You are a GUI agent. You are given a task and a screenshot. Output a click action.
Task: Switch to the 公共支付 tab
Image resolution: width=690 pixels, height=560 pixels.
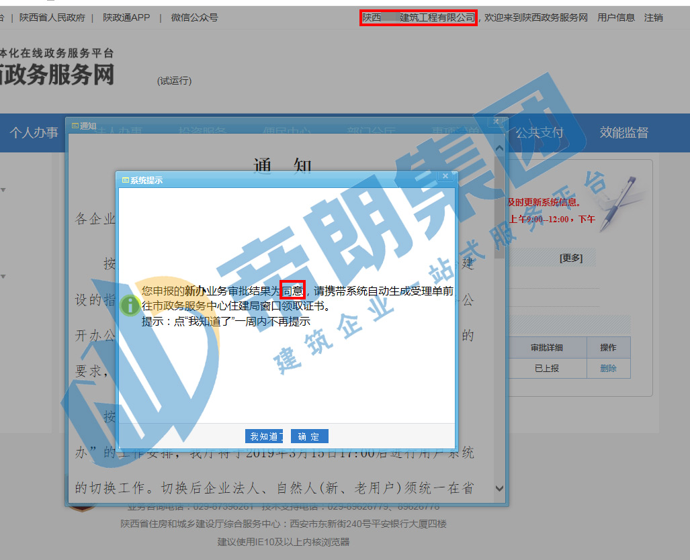point(540,132)
